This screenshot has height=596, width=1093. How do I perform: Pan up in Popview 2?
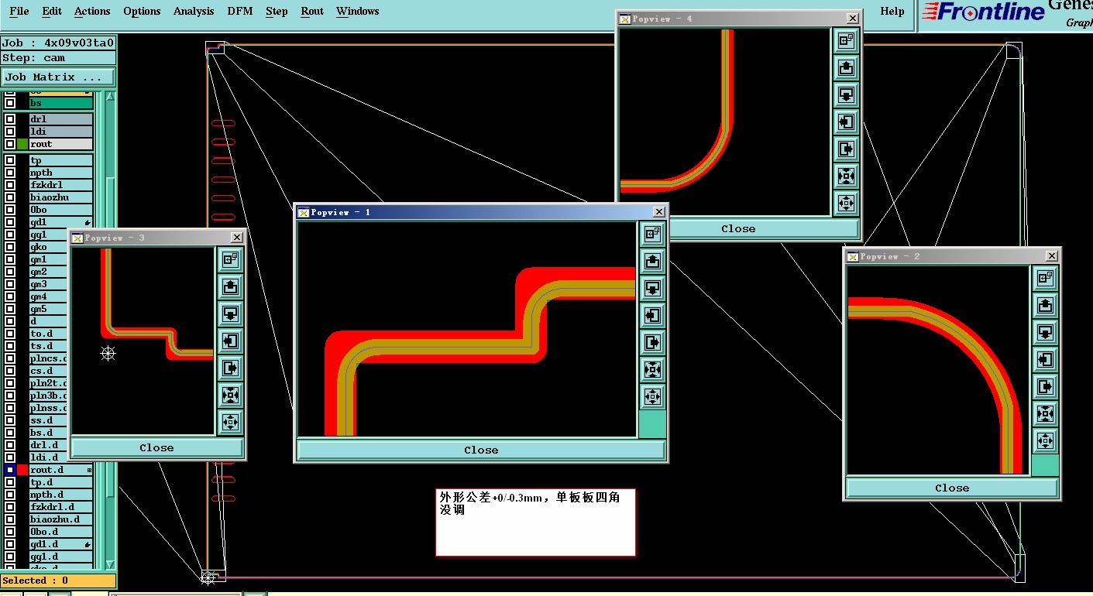(x=1045, y=306)
